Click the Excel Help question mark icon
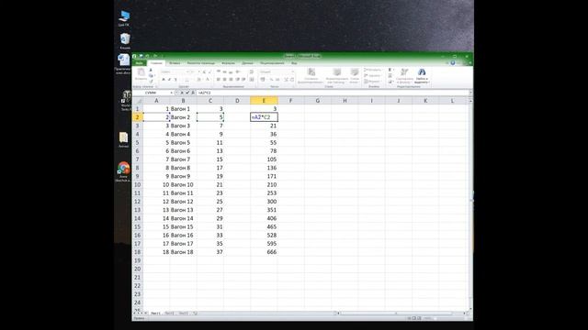The width and height of the screenshot is (588, 330). pyautogui.click(x=453, y=63)
